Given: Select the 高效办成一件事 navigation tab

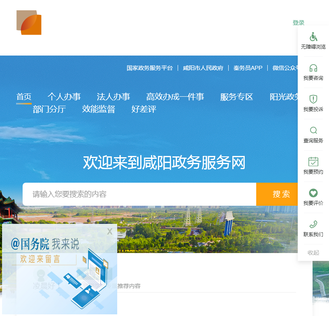Looking at the screenshot, I should (x=175, y=97).
